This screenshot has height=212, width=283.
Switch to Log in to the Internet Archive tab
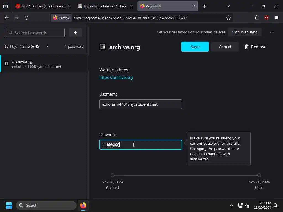pos(106,6)
